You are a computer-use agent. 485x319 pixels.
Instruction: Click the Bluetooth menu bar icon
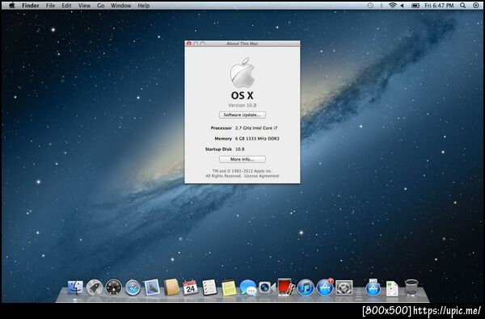[382, 6]
